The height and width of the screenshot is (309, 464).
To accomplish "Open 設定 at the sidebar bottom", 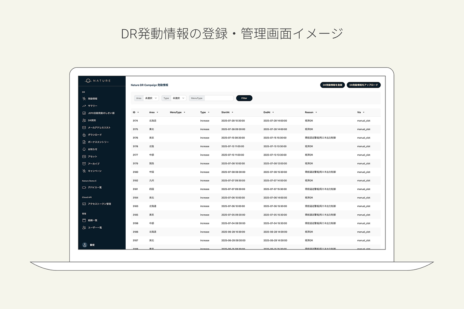I will tap(84, 245).
